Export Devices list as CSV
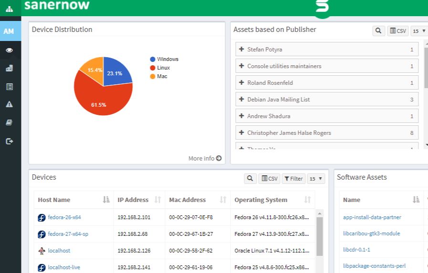The image size is (428, 273). (x=270, y=179)
